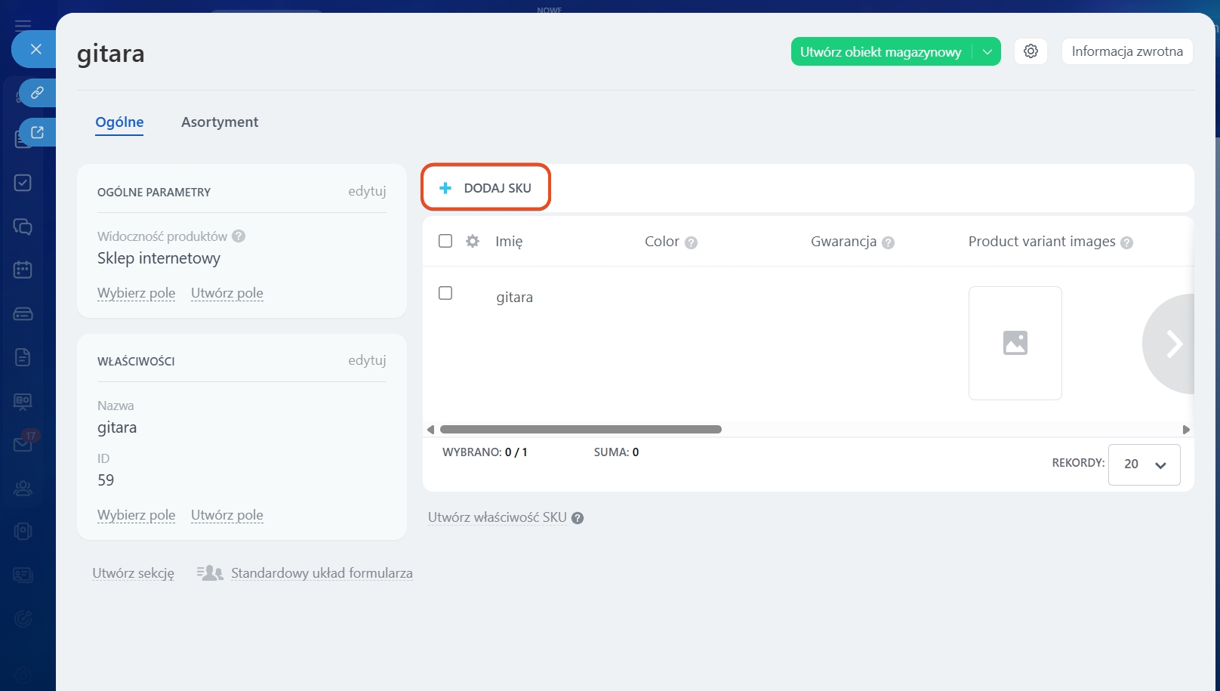Toggle the select-all checkbox in table header

pos(445,241)
